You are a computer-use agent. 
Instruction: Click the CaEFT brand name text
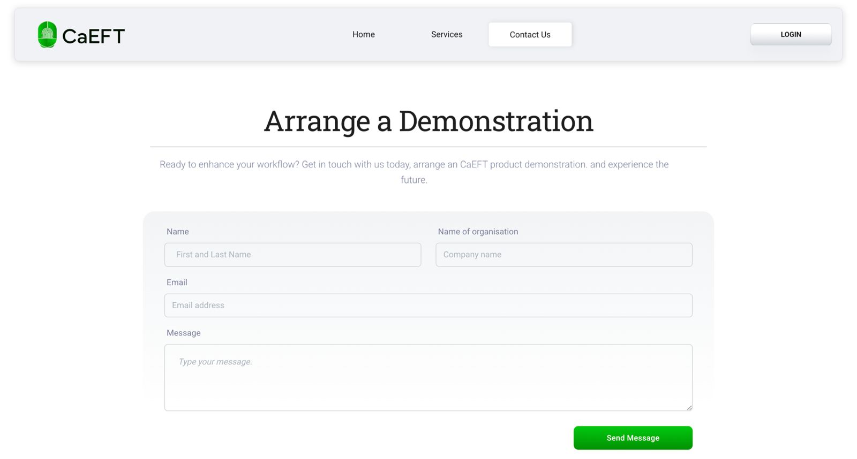tap(93, 36)
